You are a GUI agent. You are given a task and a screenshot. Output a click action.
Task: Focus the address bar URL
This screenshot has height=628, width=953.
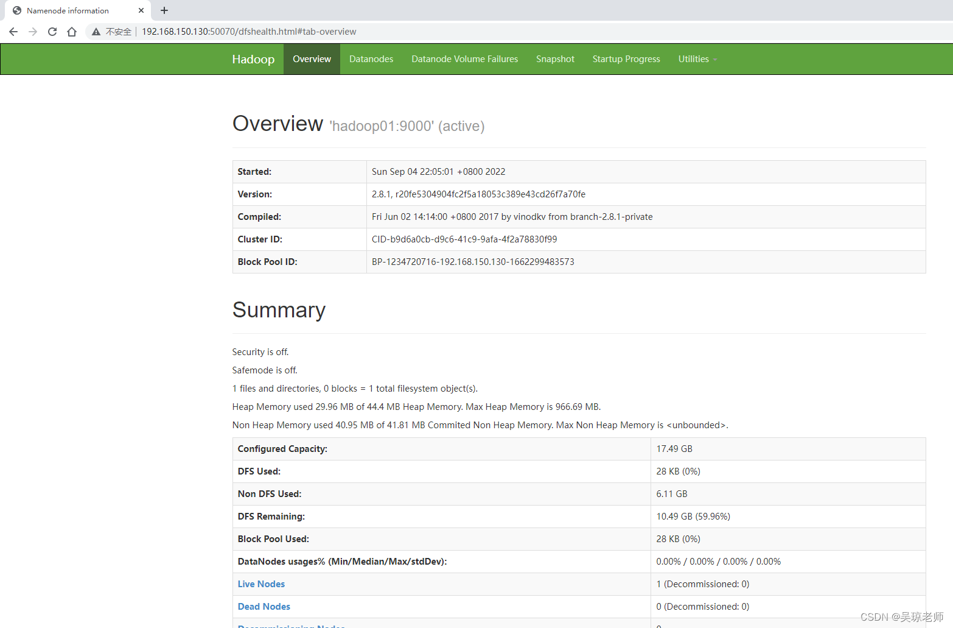249,32
